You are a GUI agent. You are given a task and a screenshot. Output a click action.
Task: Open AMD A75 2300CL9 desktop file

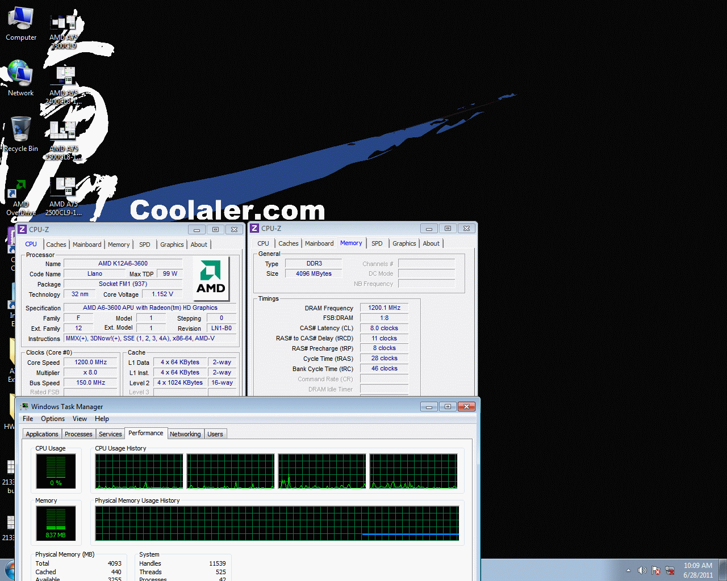point(64,32)
